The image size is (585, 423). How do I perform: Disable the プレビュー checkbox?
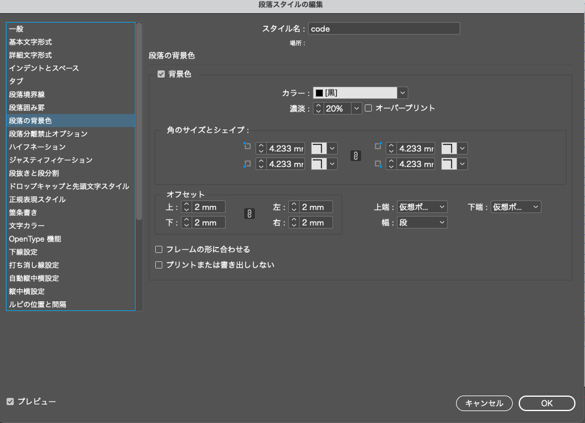tap(9, 402)
